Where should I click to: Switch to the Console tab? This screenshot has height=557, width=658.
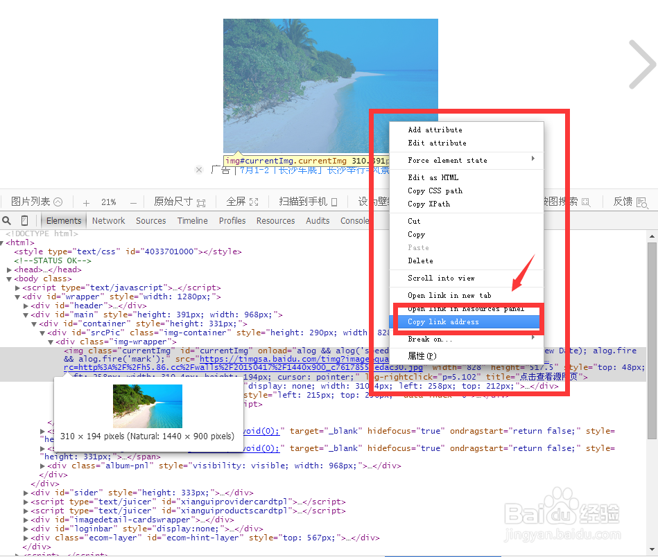[x=354, y=220]
